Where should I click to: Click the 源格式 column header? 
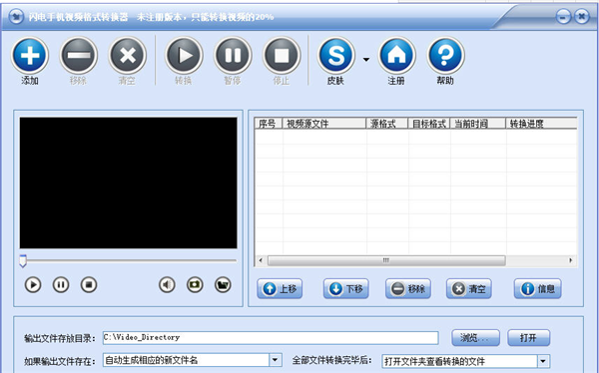click(x=387, y=124)
